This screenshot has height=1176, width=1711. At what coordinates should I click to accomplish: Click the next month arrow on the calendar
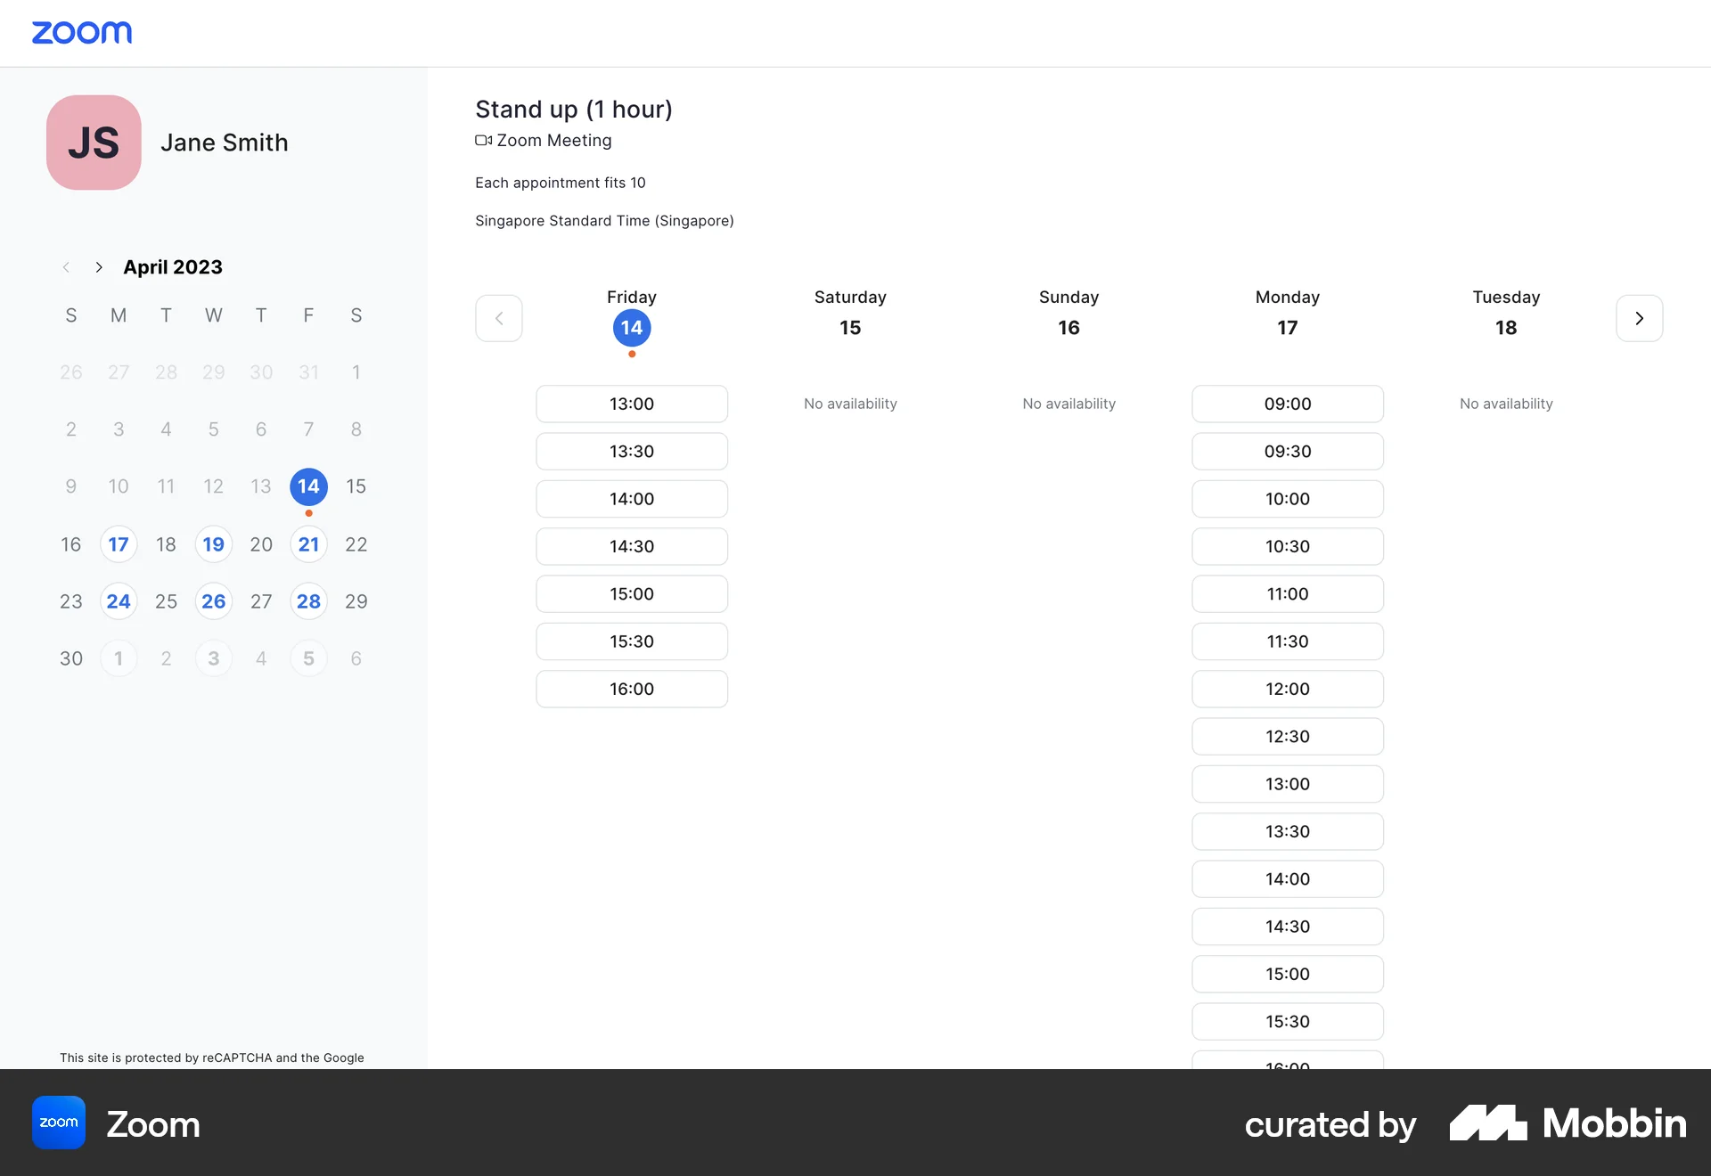[98, 267]
